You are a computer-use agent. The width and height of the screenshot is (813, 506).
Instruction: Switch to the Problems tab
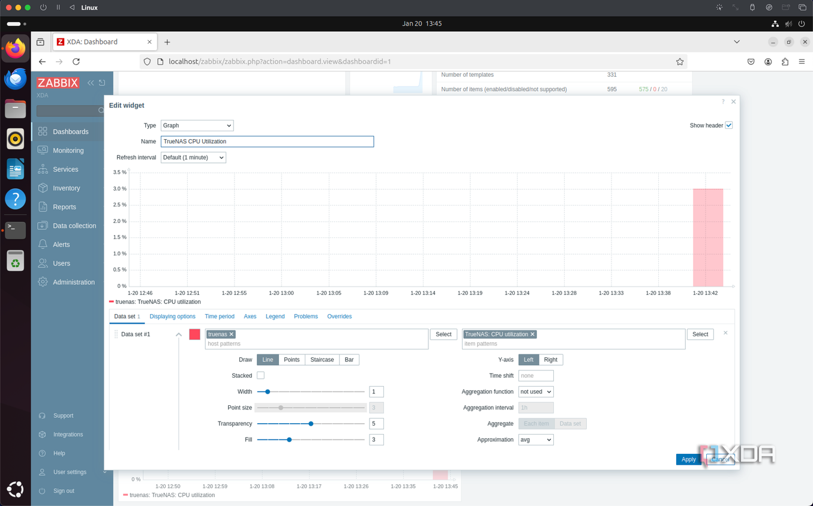pyautogui.click(x=306, y=317)
